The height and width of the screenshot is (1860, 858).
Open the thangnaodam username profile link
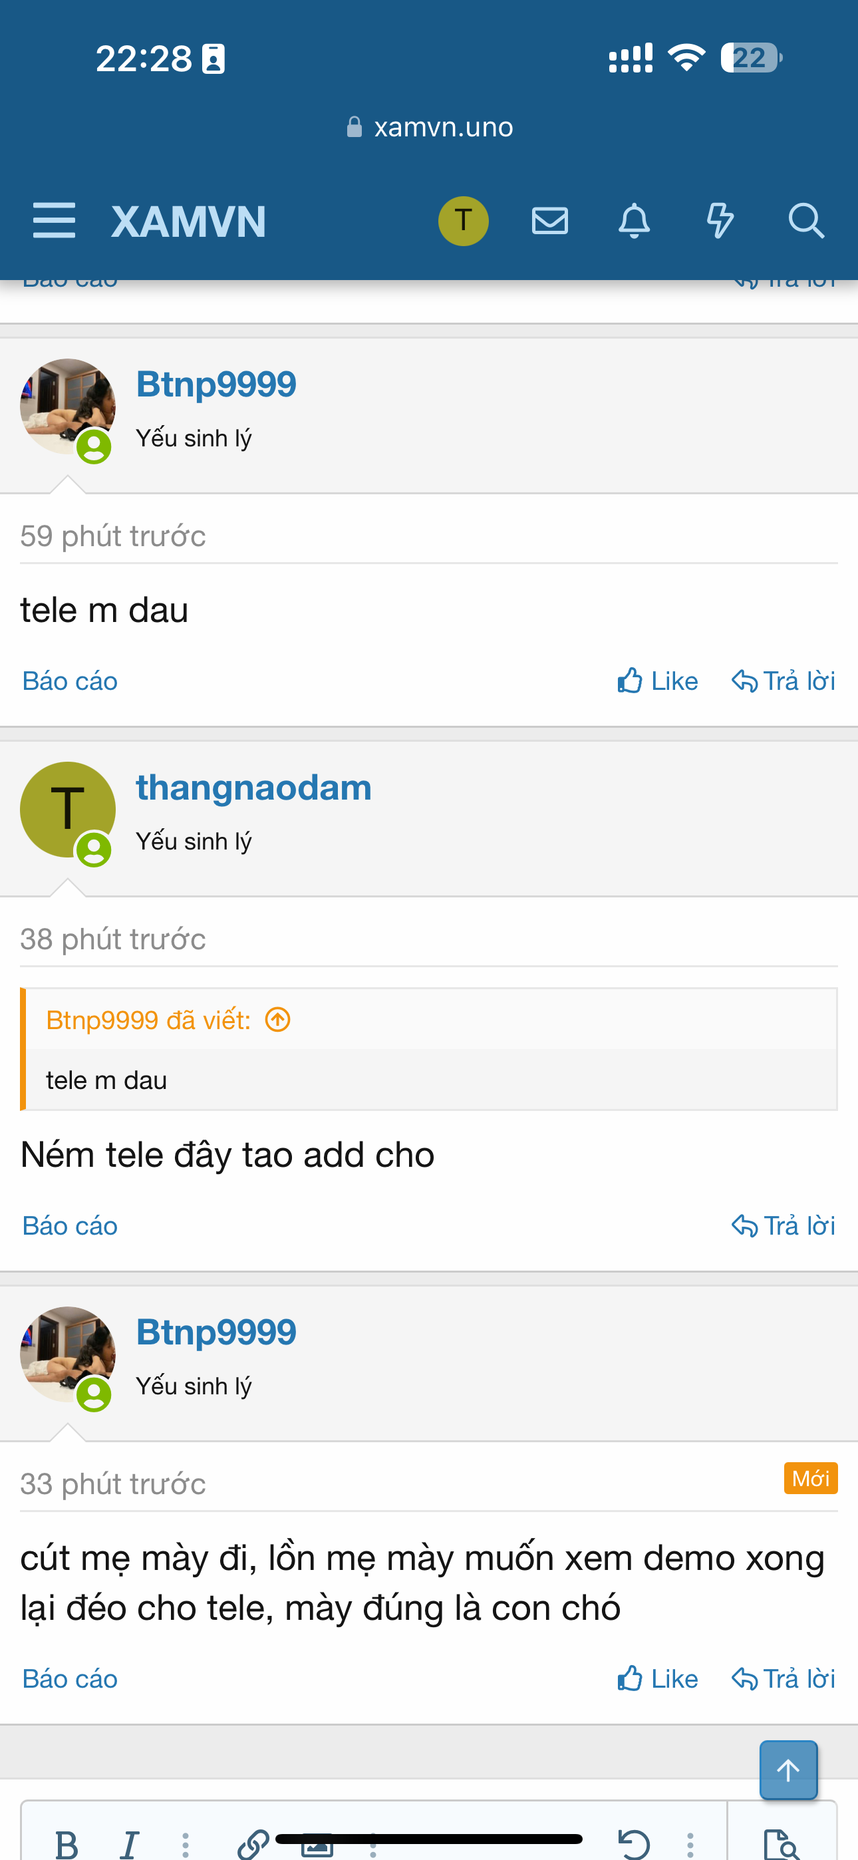(253, 787)
